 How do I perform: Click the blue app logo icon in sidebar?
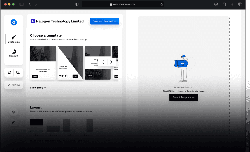(14, 22)
